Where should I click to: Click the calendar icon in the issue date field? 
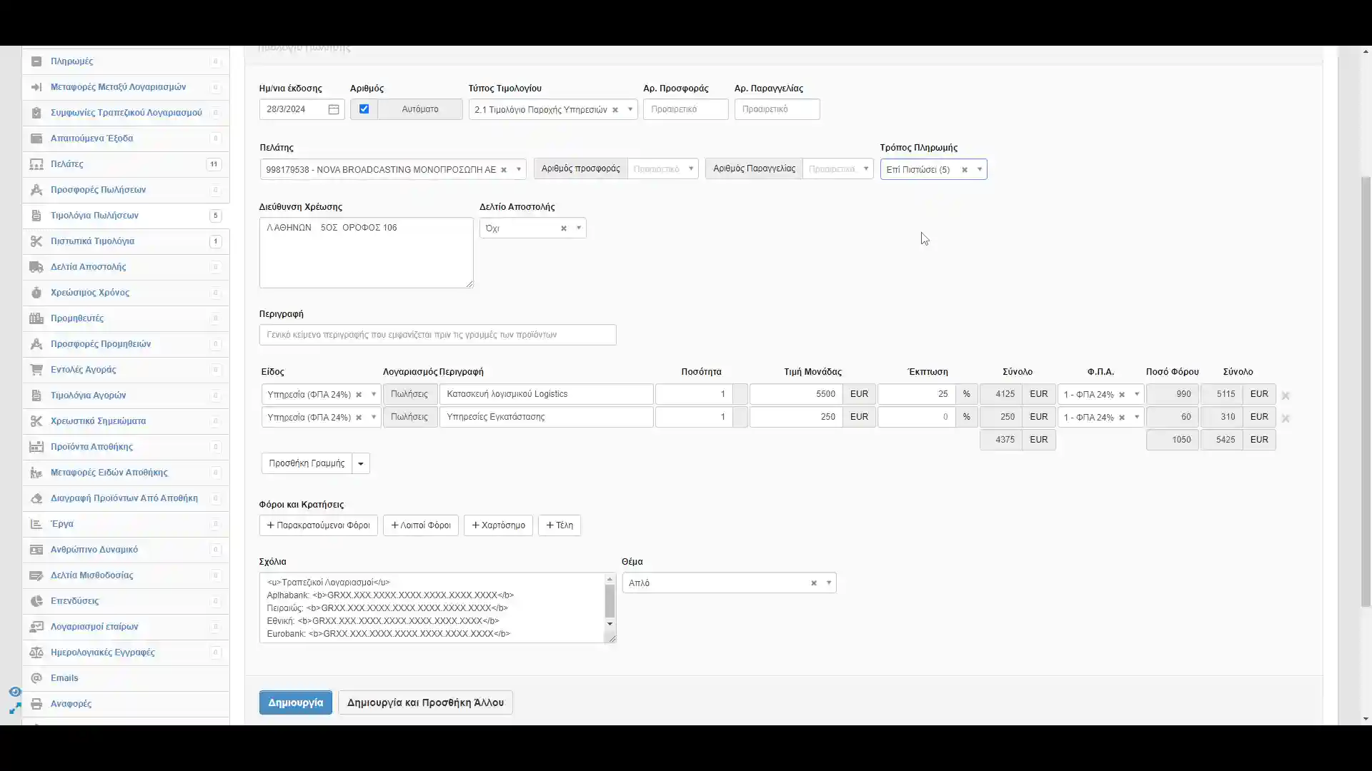click(x=334, y=109)
